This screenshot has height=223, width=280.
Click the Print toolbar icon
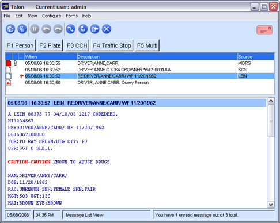[10, 29]
